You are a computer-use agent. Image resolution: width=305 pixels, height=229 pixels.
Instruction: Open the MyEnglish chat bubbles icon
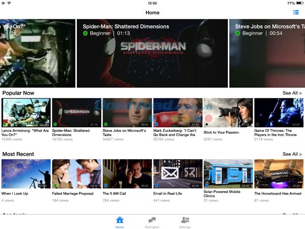(152, 220)
